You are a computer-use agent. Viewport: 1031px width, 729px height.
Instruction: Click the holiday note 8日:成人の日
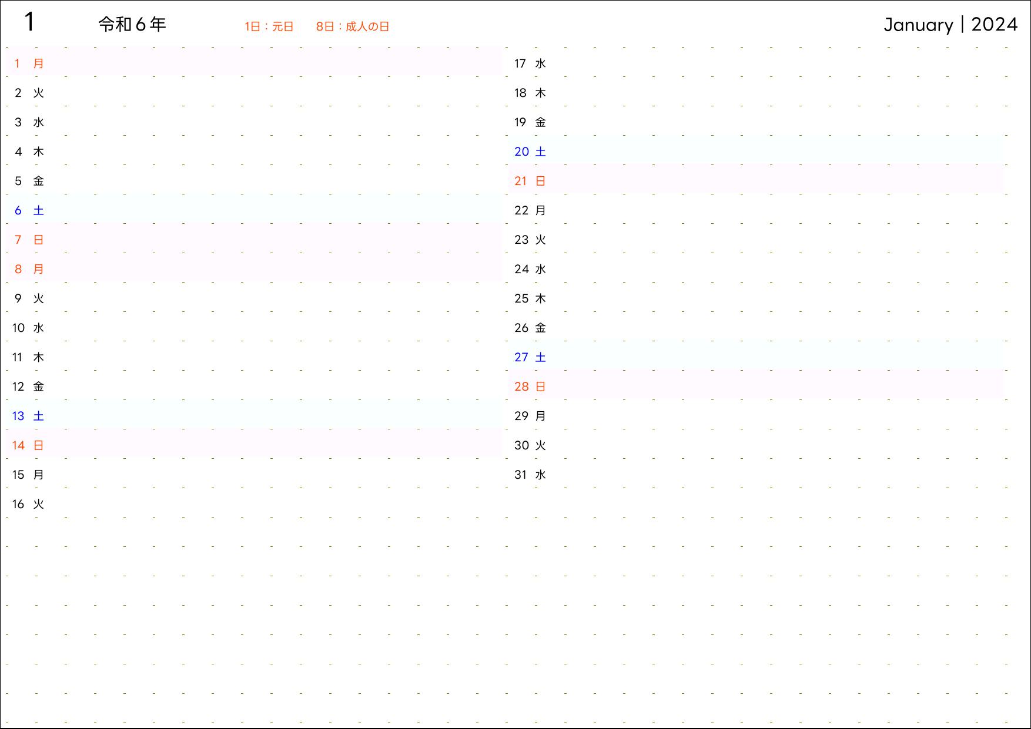[353, 26]
